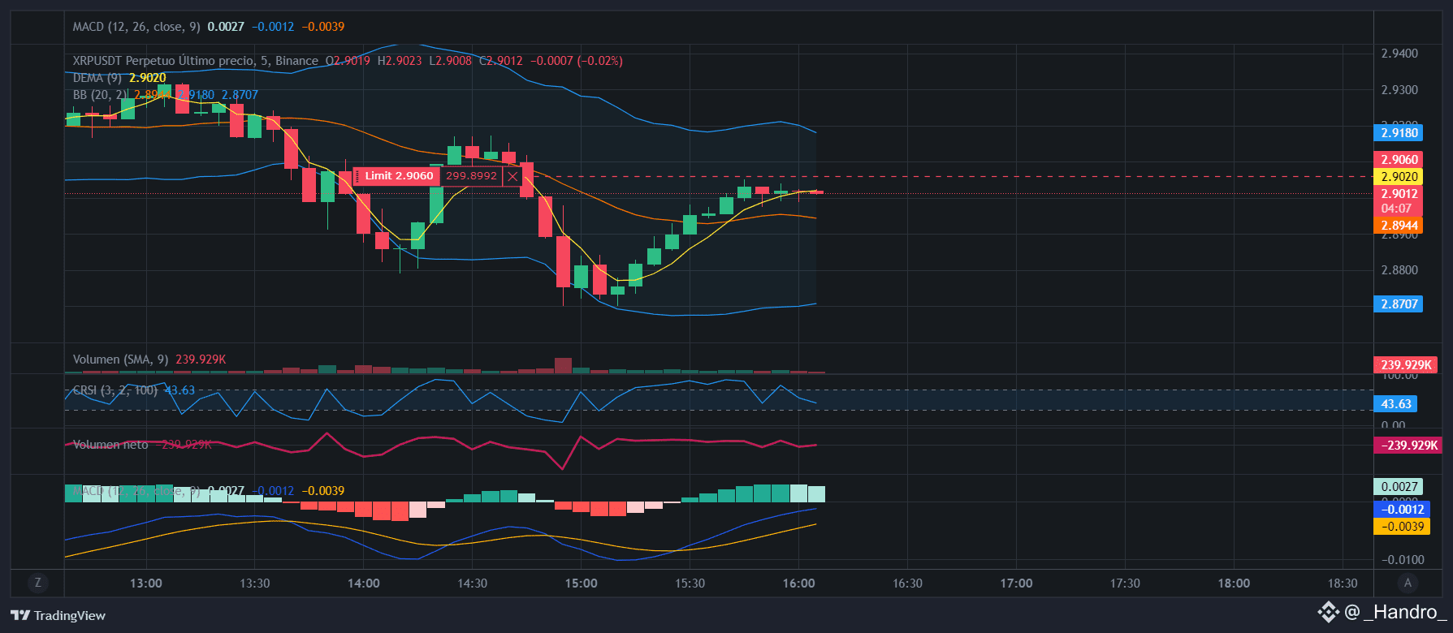Click the 17:30 time axis label
This screenshot has width=1453, height=633.
tap(1126, 583)
